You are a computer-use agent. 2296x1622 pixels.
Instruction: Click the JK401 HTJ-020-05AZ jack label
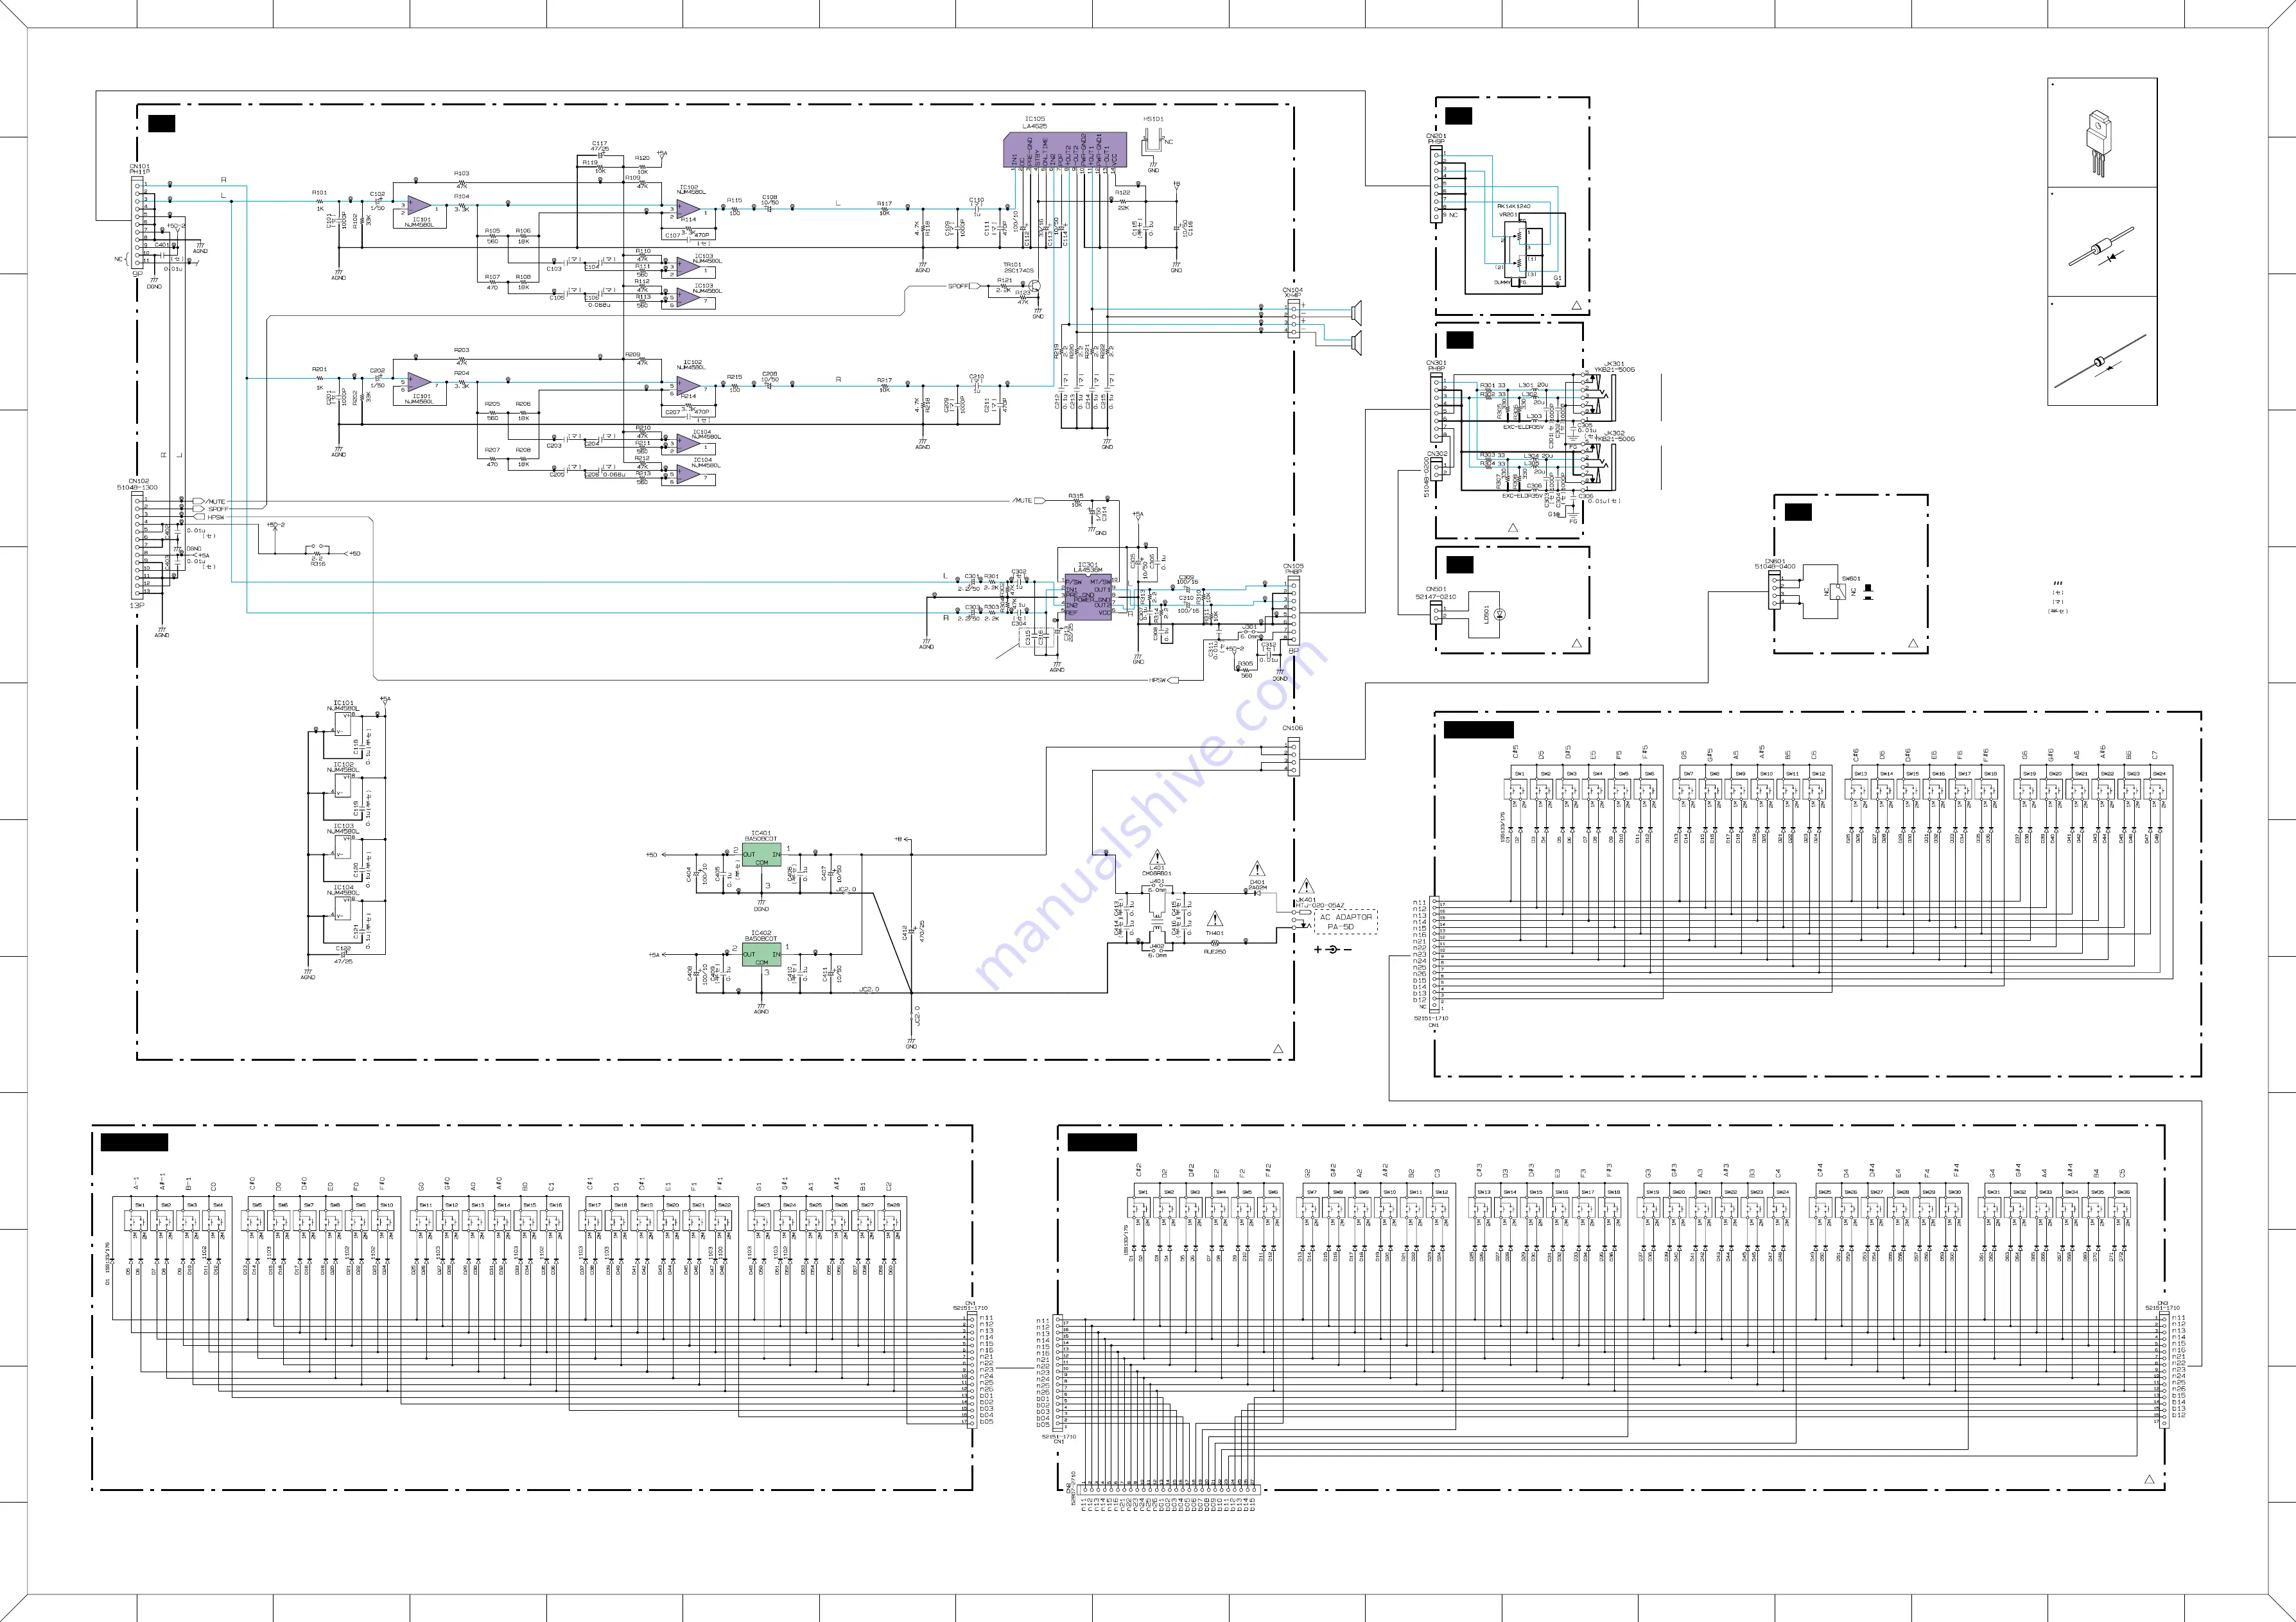[1320, 903]
